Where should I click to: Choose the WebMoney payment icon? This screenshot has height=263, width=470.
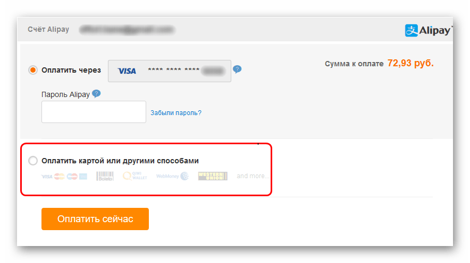tap(172, 176)
